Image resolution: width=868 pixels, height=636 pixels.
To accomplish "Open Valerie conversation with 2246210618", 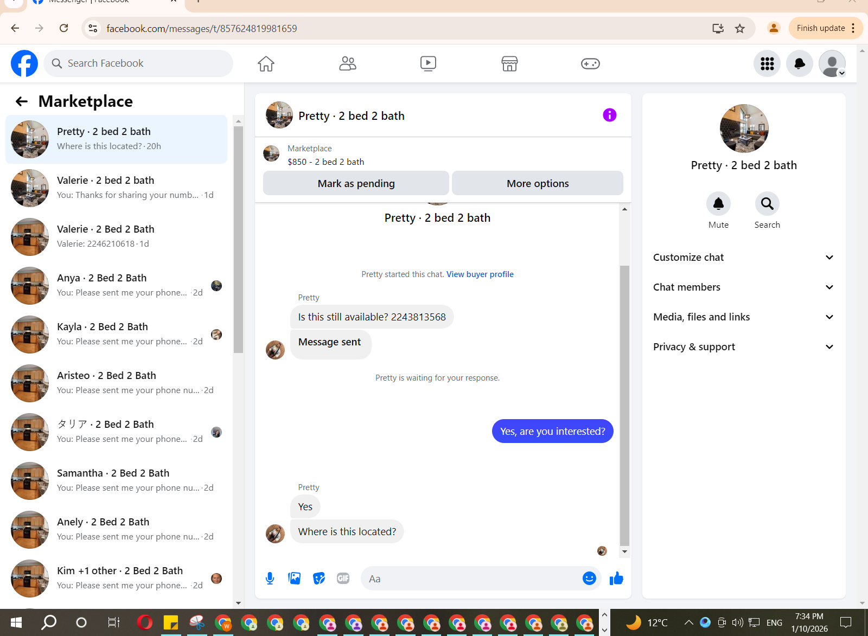I will (x=116, y=237).
